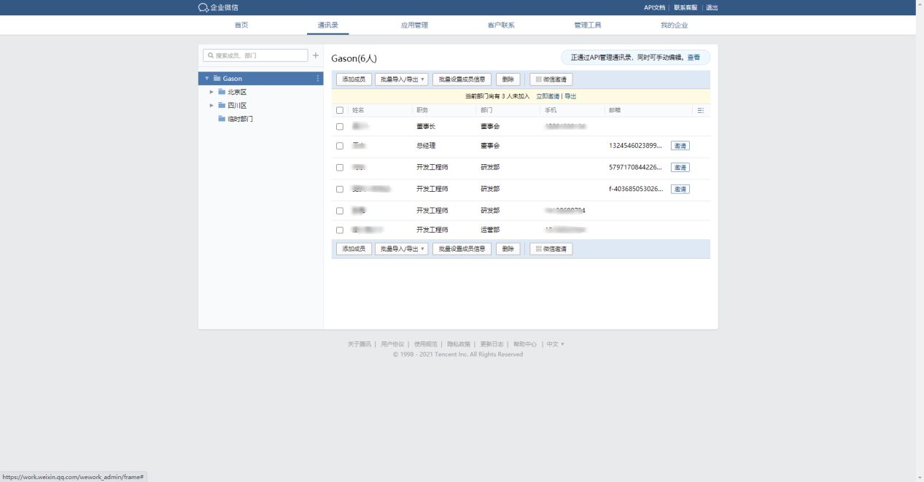Expand the 北京区 department tree node
This screenshot has width=924, height=482.
pos(211,92)
